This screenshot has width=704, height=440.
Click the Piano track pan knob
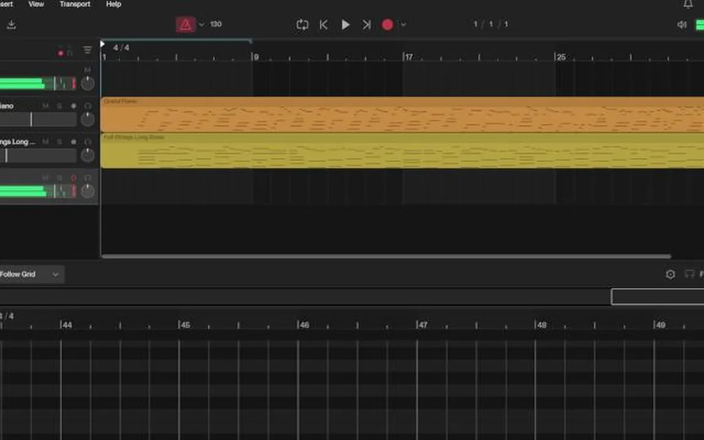87,119
